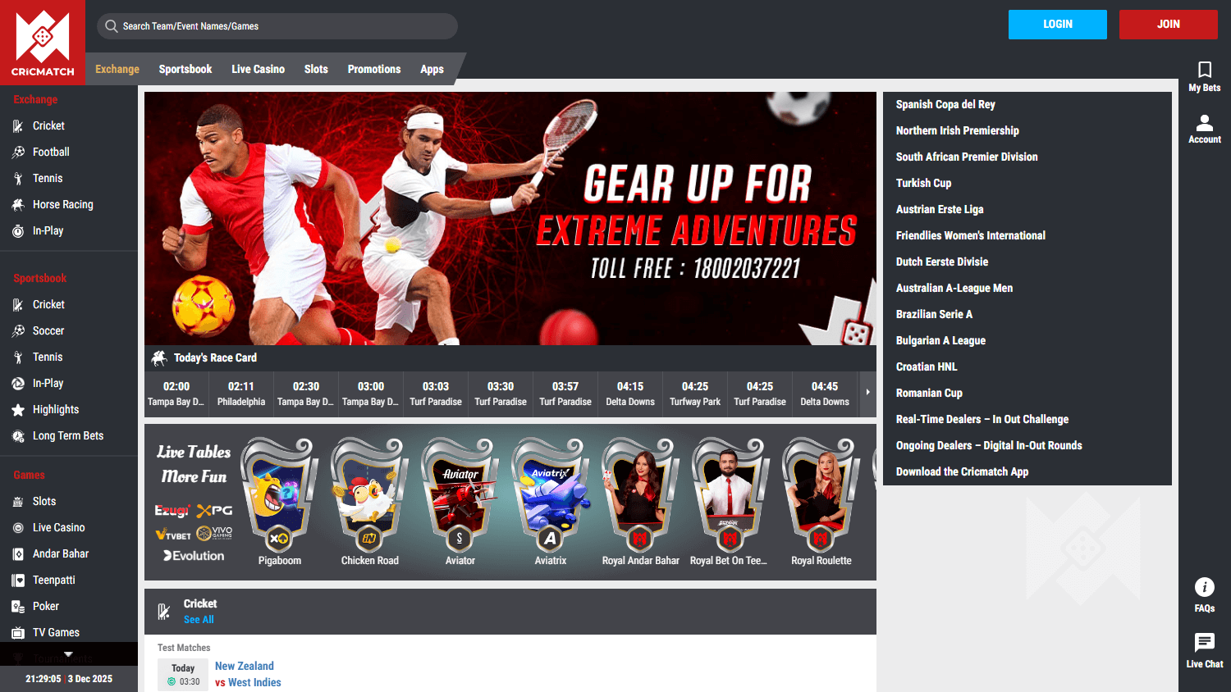
Task: Open the Promotions tab
Action: coord(374,69)
